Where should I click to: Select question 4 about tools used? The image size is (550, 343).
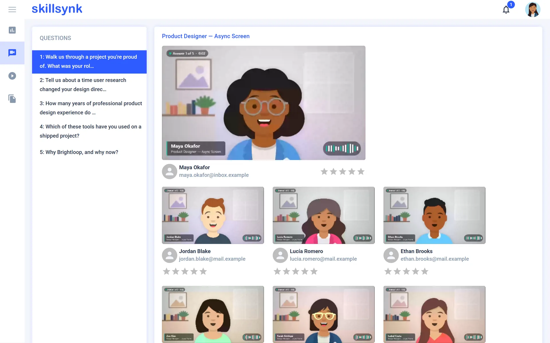tap(89, 131)
